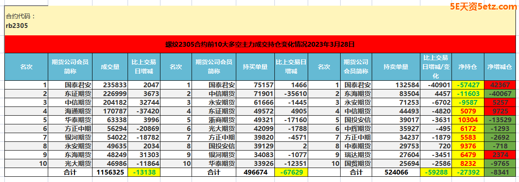Select the contract code cell rb2305

(x=17, y=26)
